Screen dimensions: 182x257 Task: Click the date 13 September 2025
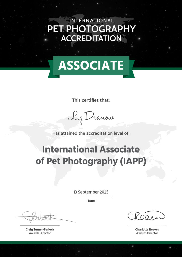[x=91, y=192]
